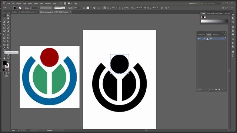Select the Blend tool
The image size is (237, 133).
click(x=8, y=48)
